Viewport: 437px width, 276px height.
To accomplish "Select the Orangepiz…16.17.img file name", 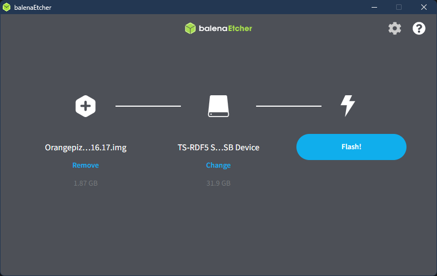I will 86,148.
